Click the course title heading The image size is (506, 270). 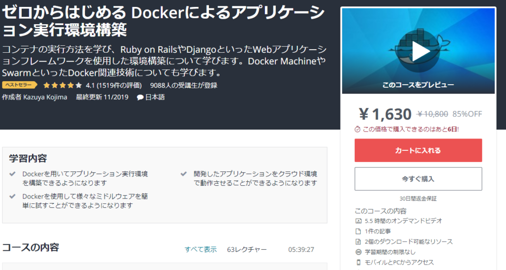click(x=163, y=21)
